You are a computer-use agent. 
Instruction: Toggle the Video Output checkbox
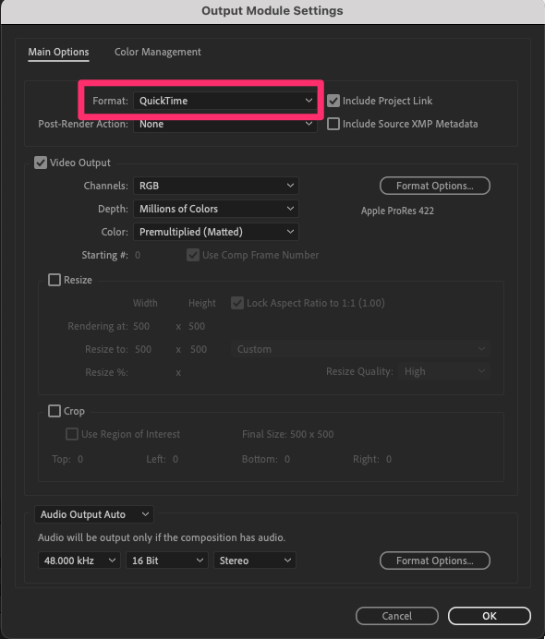[41, 163]
